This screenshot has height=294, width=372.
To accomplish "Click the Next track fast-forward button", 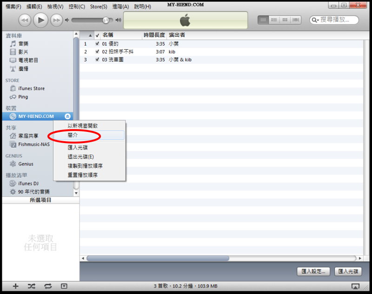I will (56, 20).
